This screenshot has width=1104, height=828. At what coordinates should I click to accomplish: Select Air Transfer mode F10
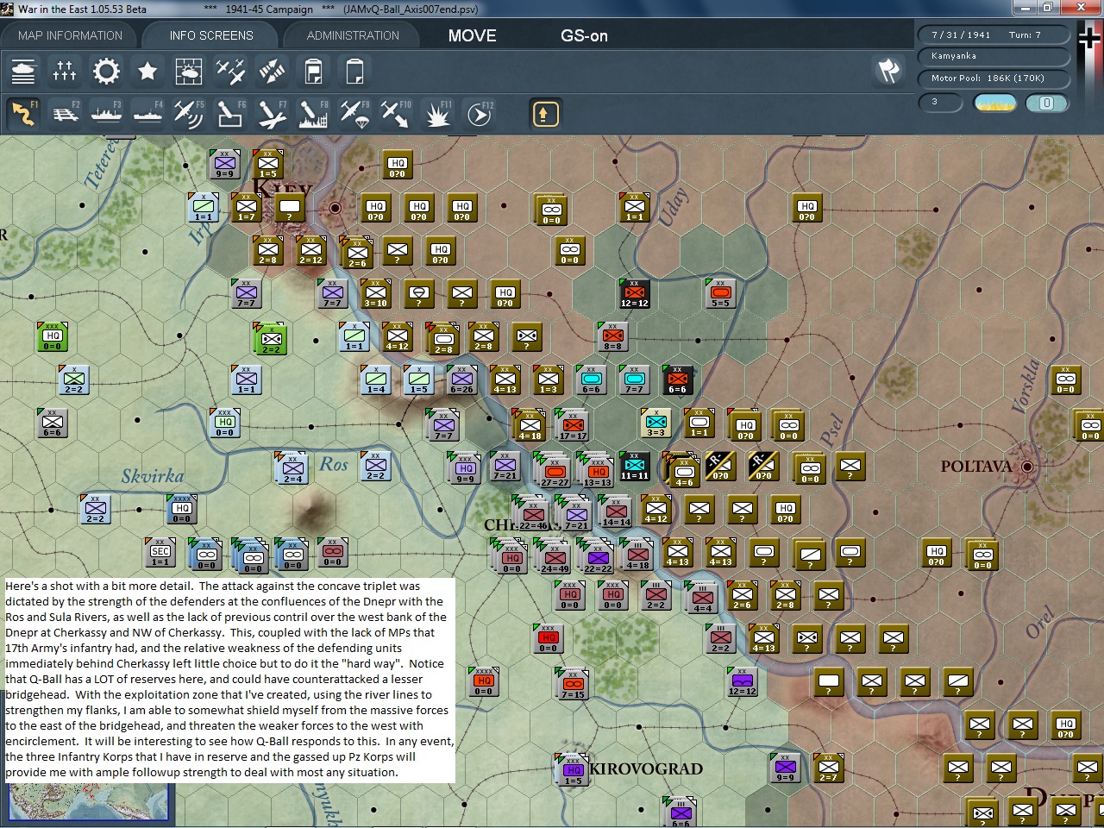[x=396, y=114]
